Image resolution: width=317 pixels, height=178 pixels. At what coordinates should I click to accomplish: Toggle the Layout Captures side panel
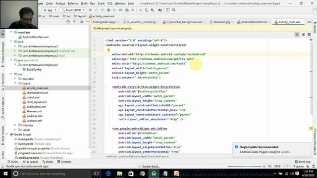[x=2, y=108]
